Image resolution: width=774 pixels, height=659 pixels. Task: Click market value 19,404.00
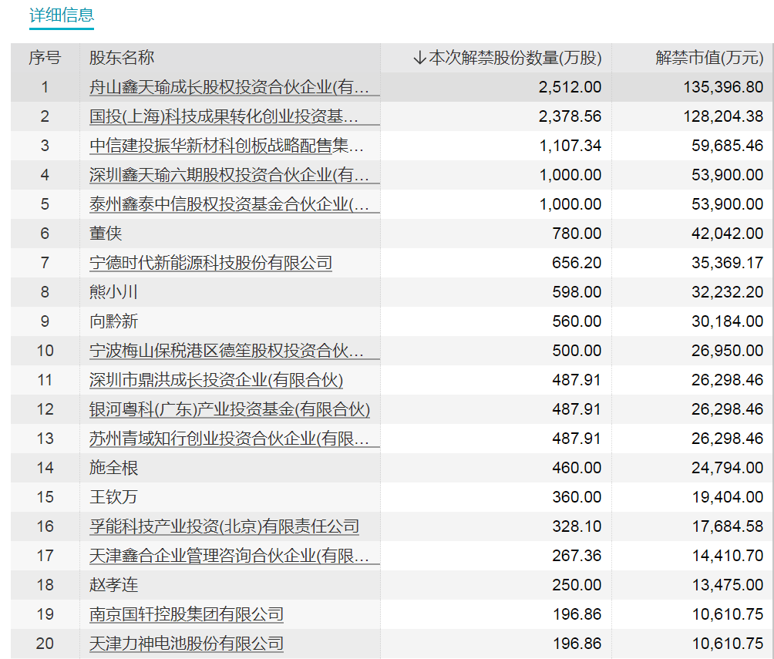coord(728,497)
